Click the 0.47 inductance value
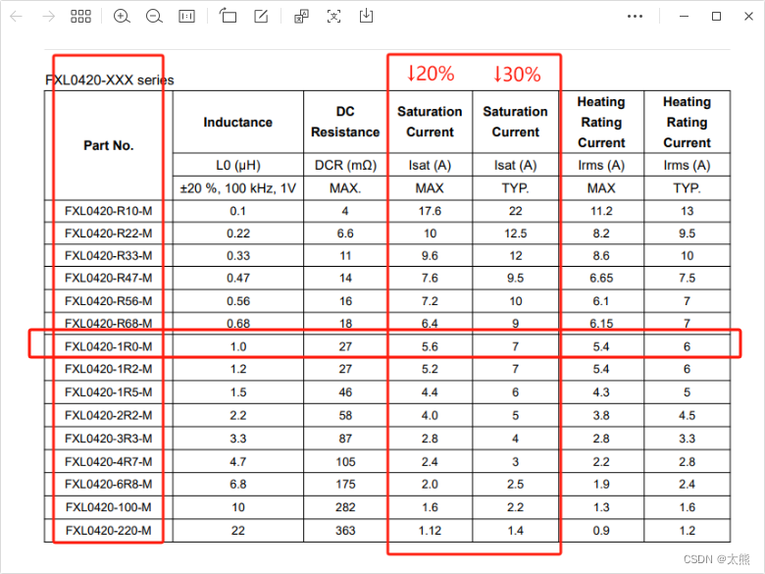The width and height of the screenshot is (765, 574). point(238,279)
